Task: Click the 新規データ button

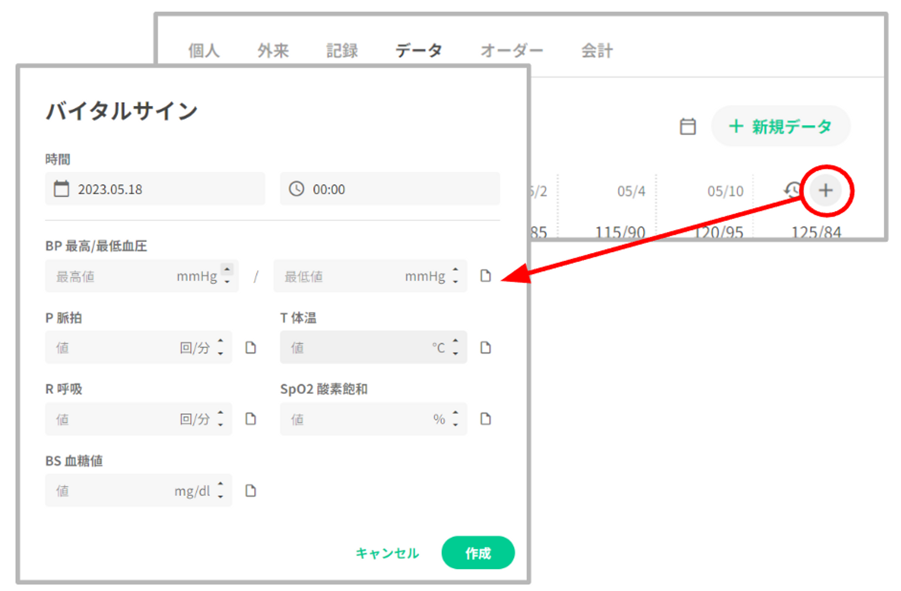Action: [780, 126]
